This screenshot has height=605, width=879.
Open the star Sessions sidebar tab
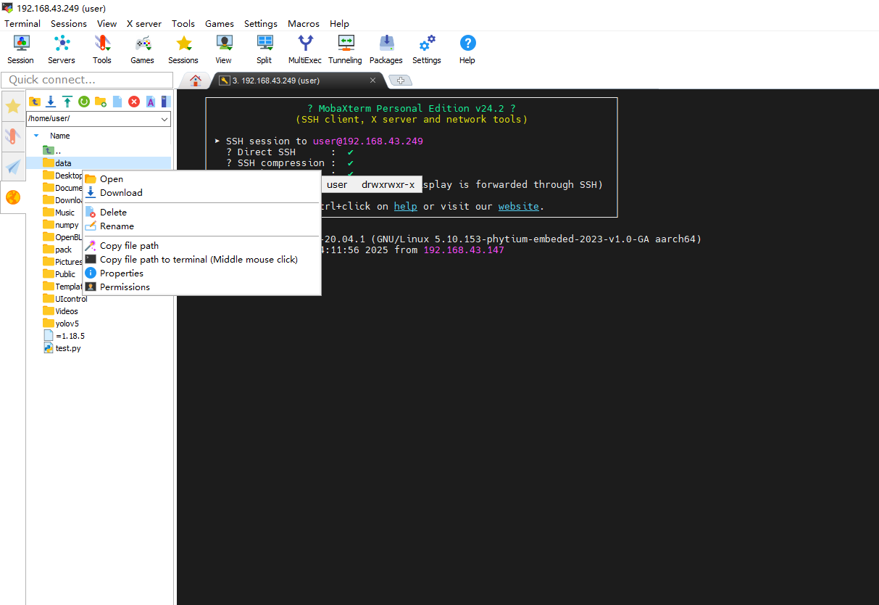pyautogui.click(x=13, y=107)
